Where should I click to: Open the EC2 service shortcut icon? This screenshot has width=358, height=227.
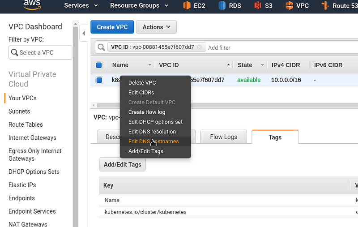point(187,5)
